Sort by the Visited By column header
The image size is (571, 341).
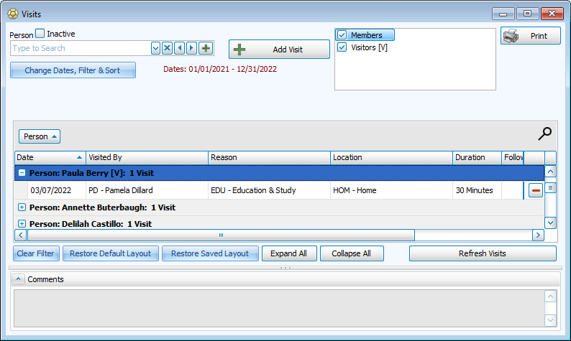coord(147,157)
